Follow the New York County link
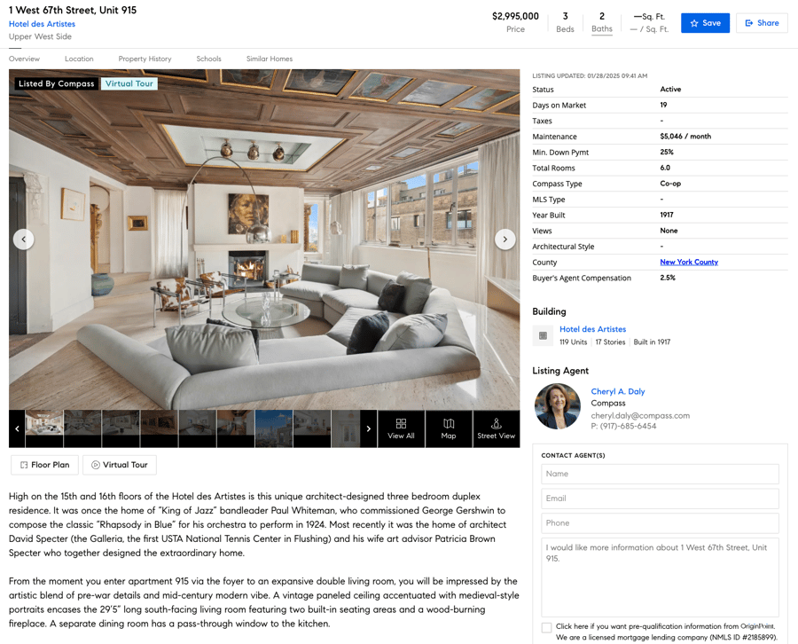Image resolution: width=798 pixels, height=644 pixels. (x=689, y=262)
